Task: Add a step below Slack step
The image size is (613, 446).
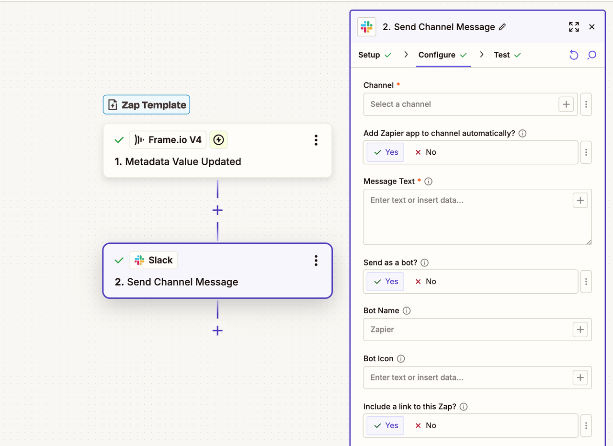Action: click(217, 331)
